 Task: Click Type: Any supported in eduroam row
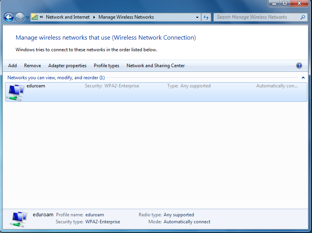point(189,86)
